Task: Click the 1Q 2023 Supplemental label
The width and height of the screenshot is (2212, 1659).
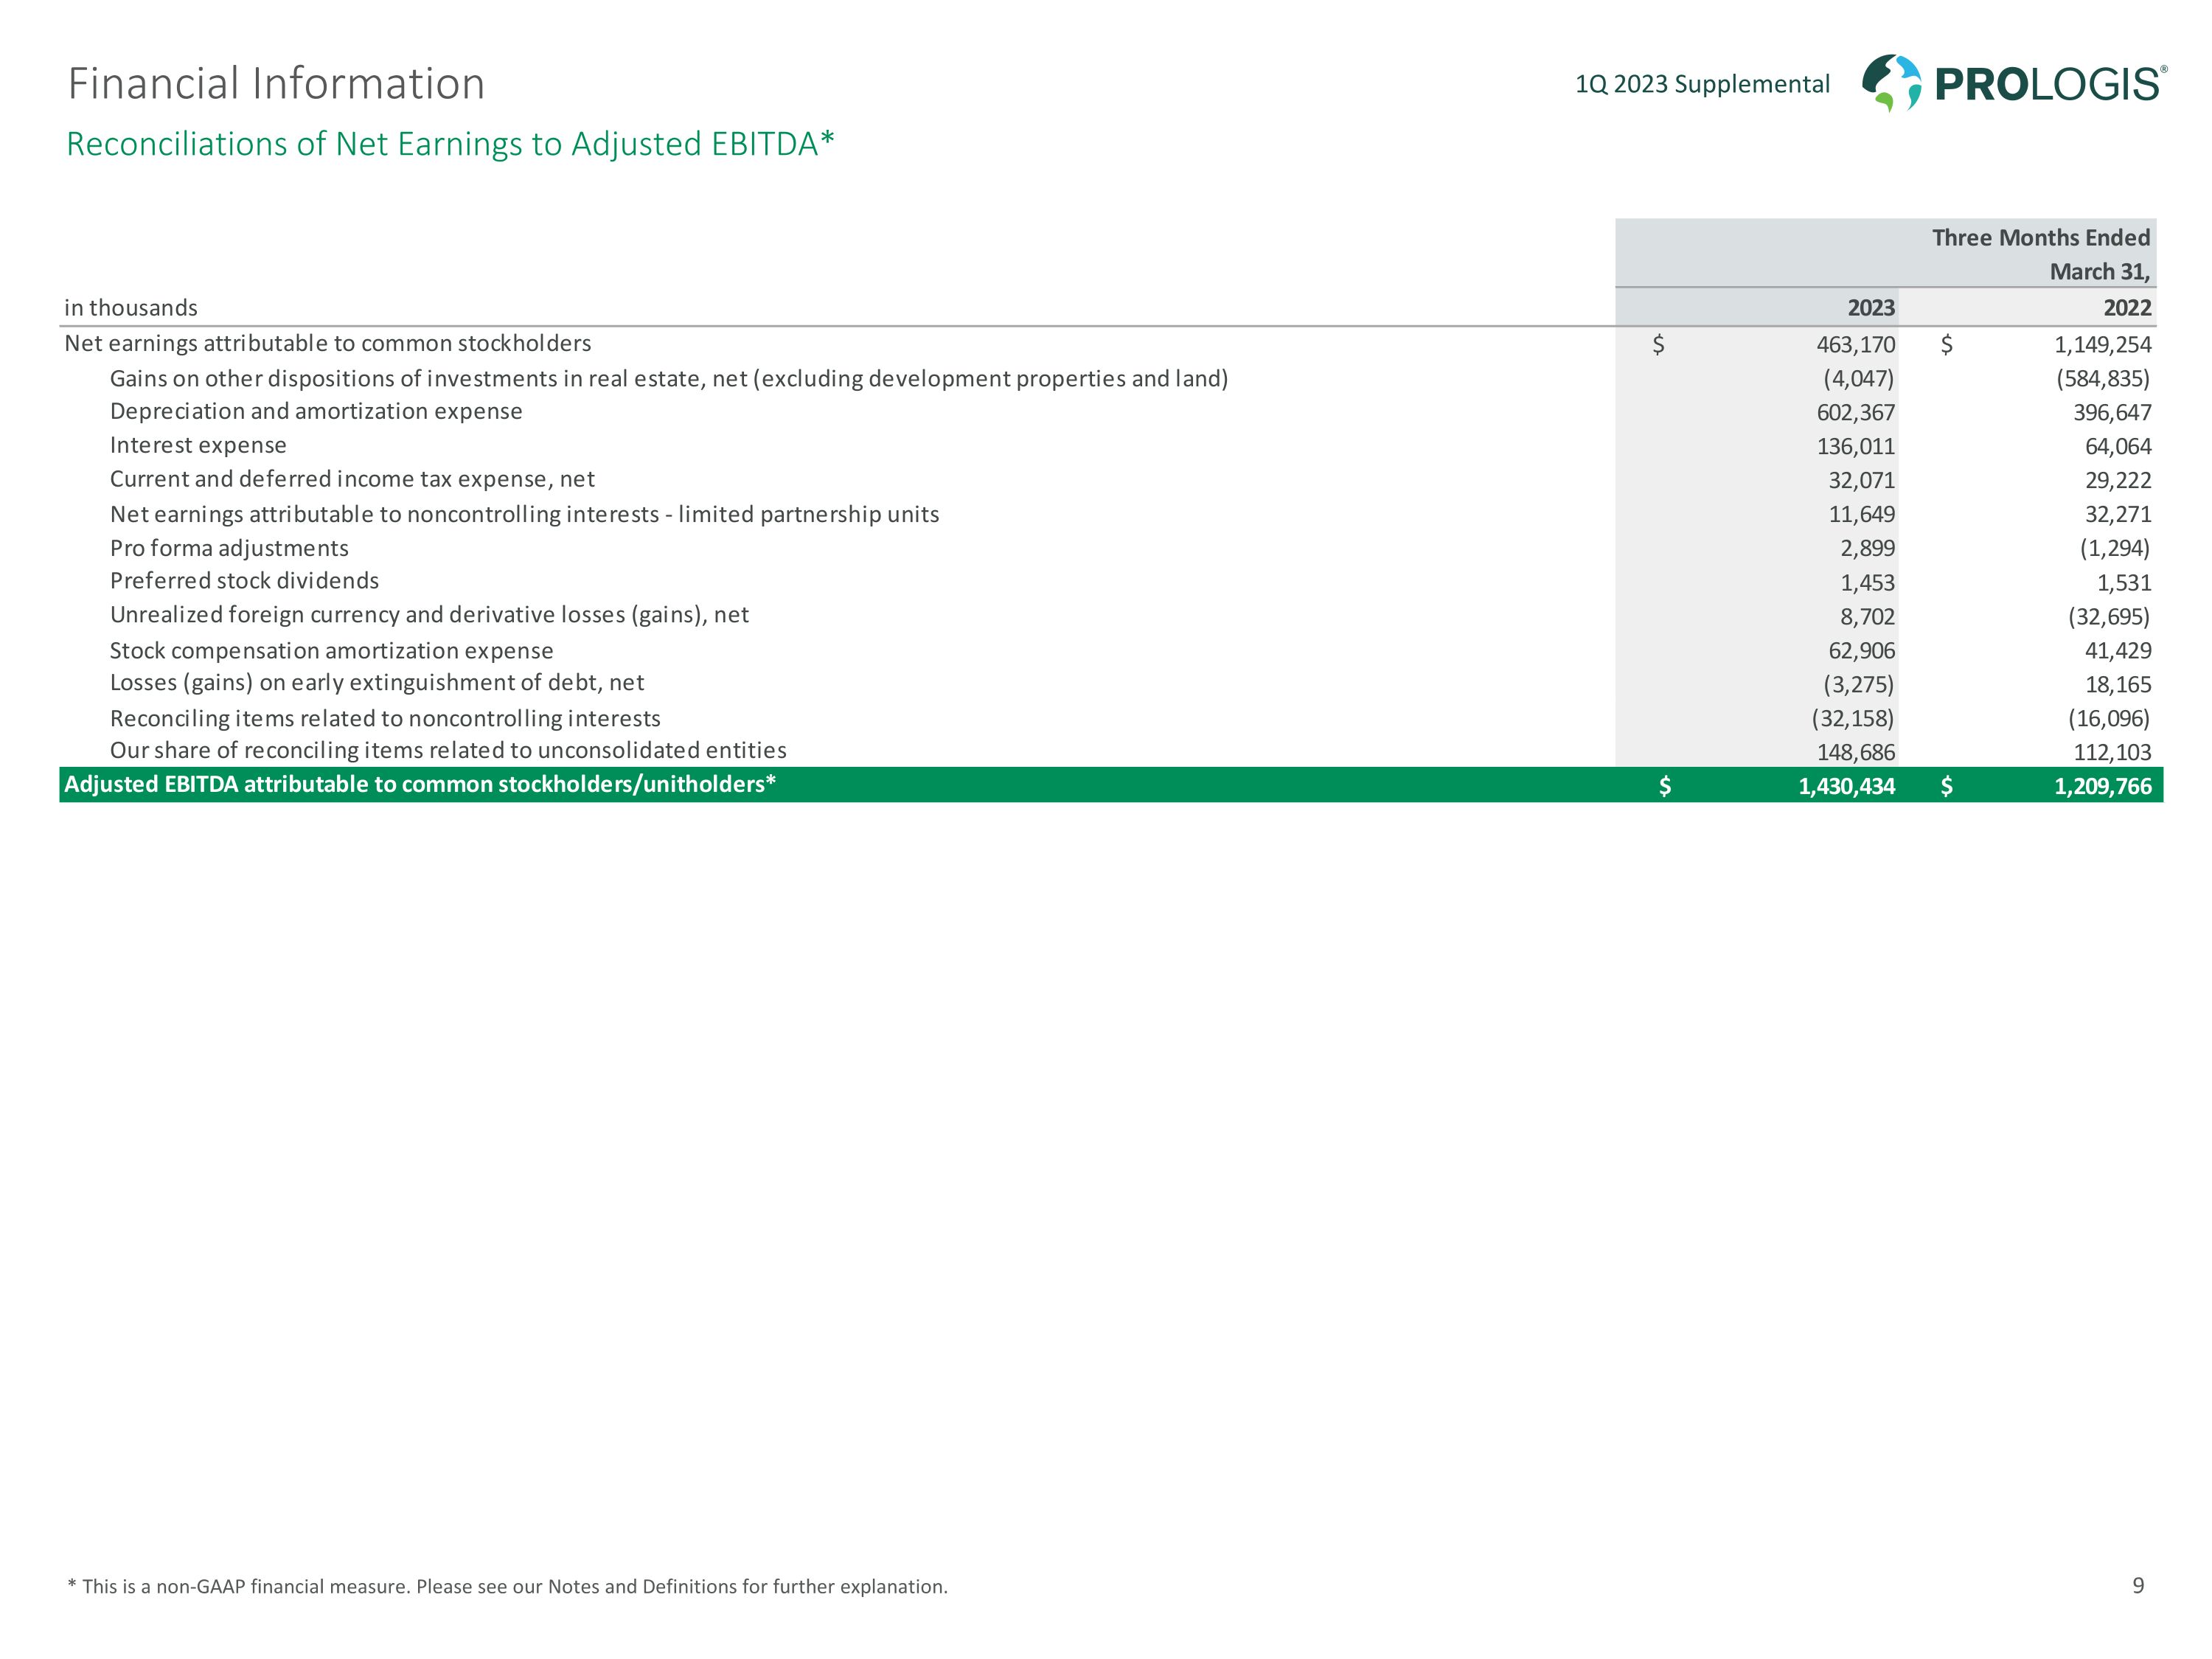Action: coord(1702,84)
